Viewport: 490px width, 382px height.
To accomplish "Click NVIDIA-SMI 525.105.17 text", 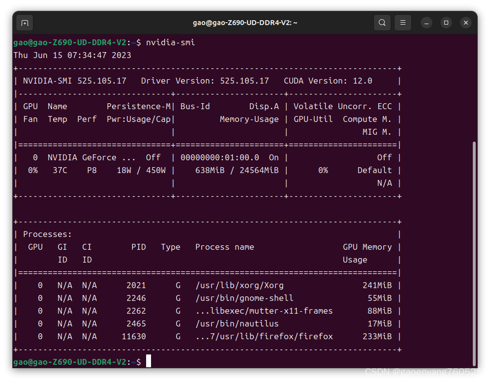I will coord(75,81).
